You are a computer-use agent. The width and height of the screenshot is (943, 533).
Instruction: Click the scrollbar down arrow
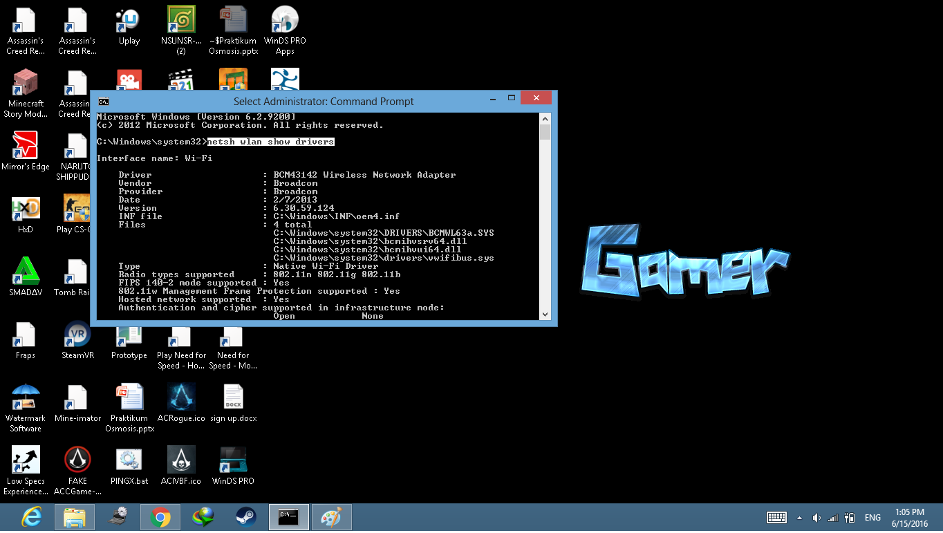tap(545, 315)
